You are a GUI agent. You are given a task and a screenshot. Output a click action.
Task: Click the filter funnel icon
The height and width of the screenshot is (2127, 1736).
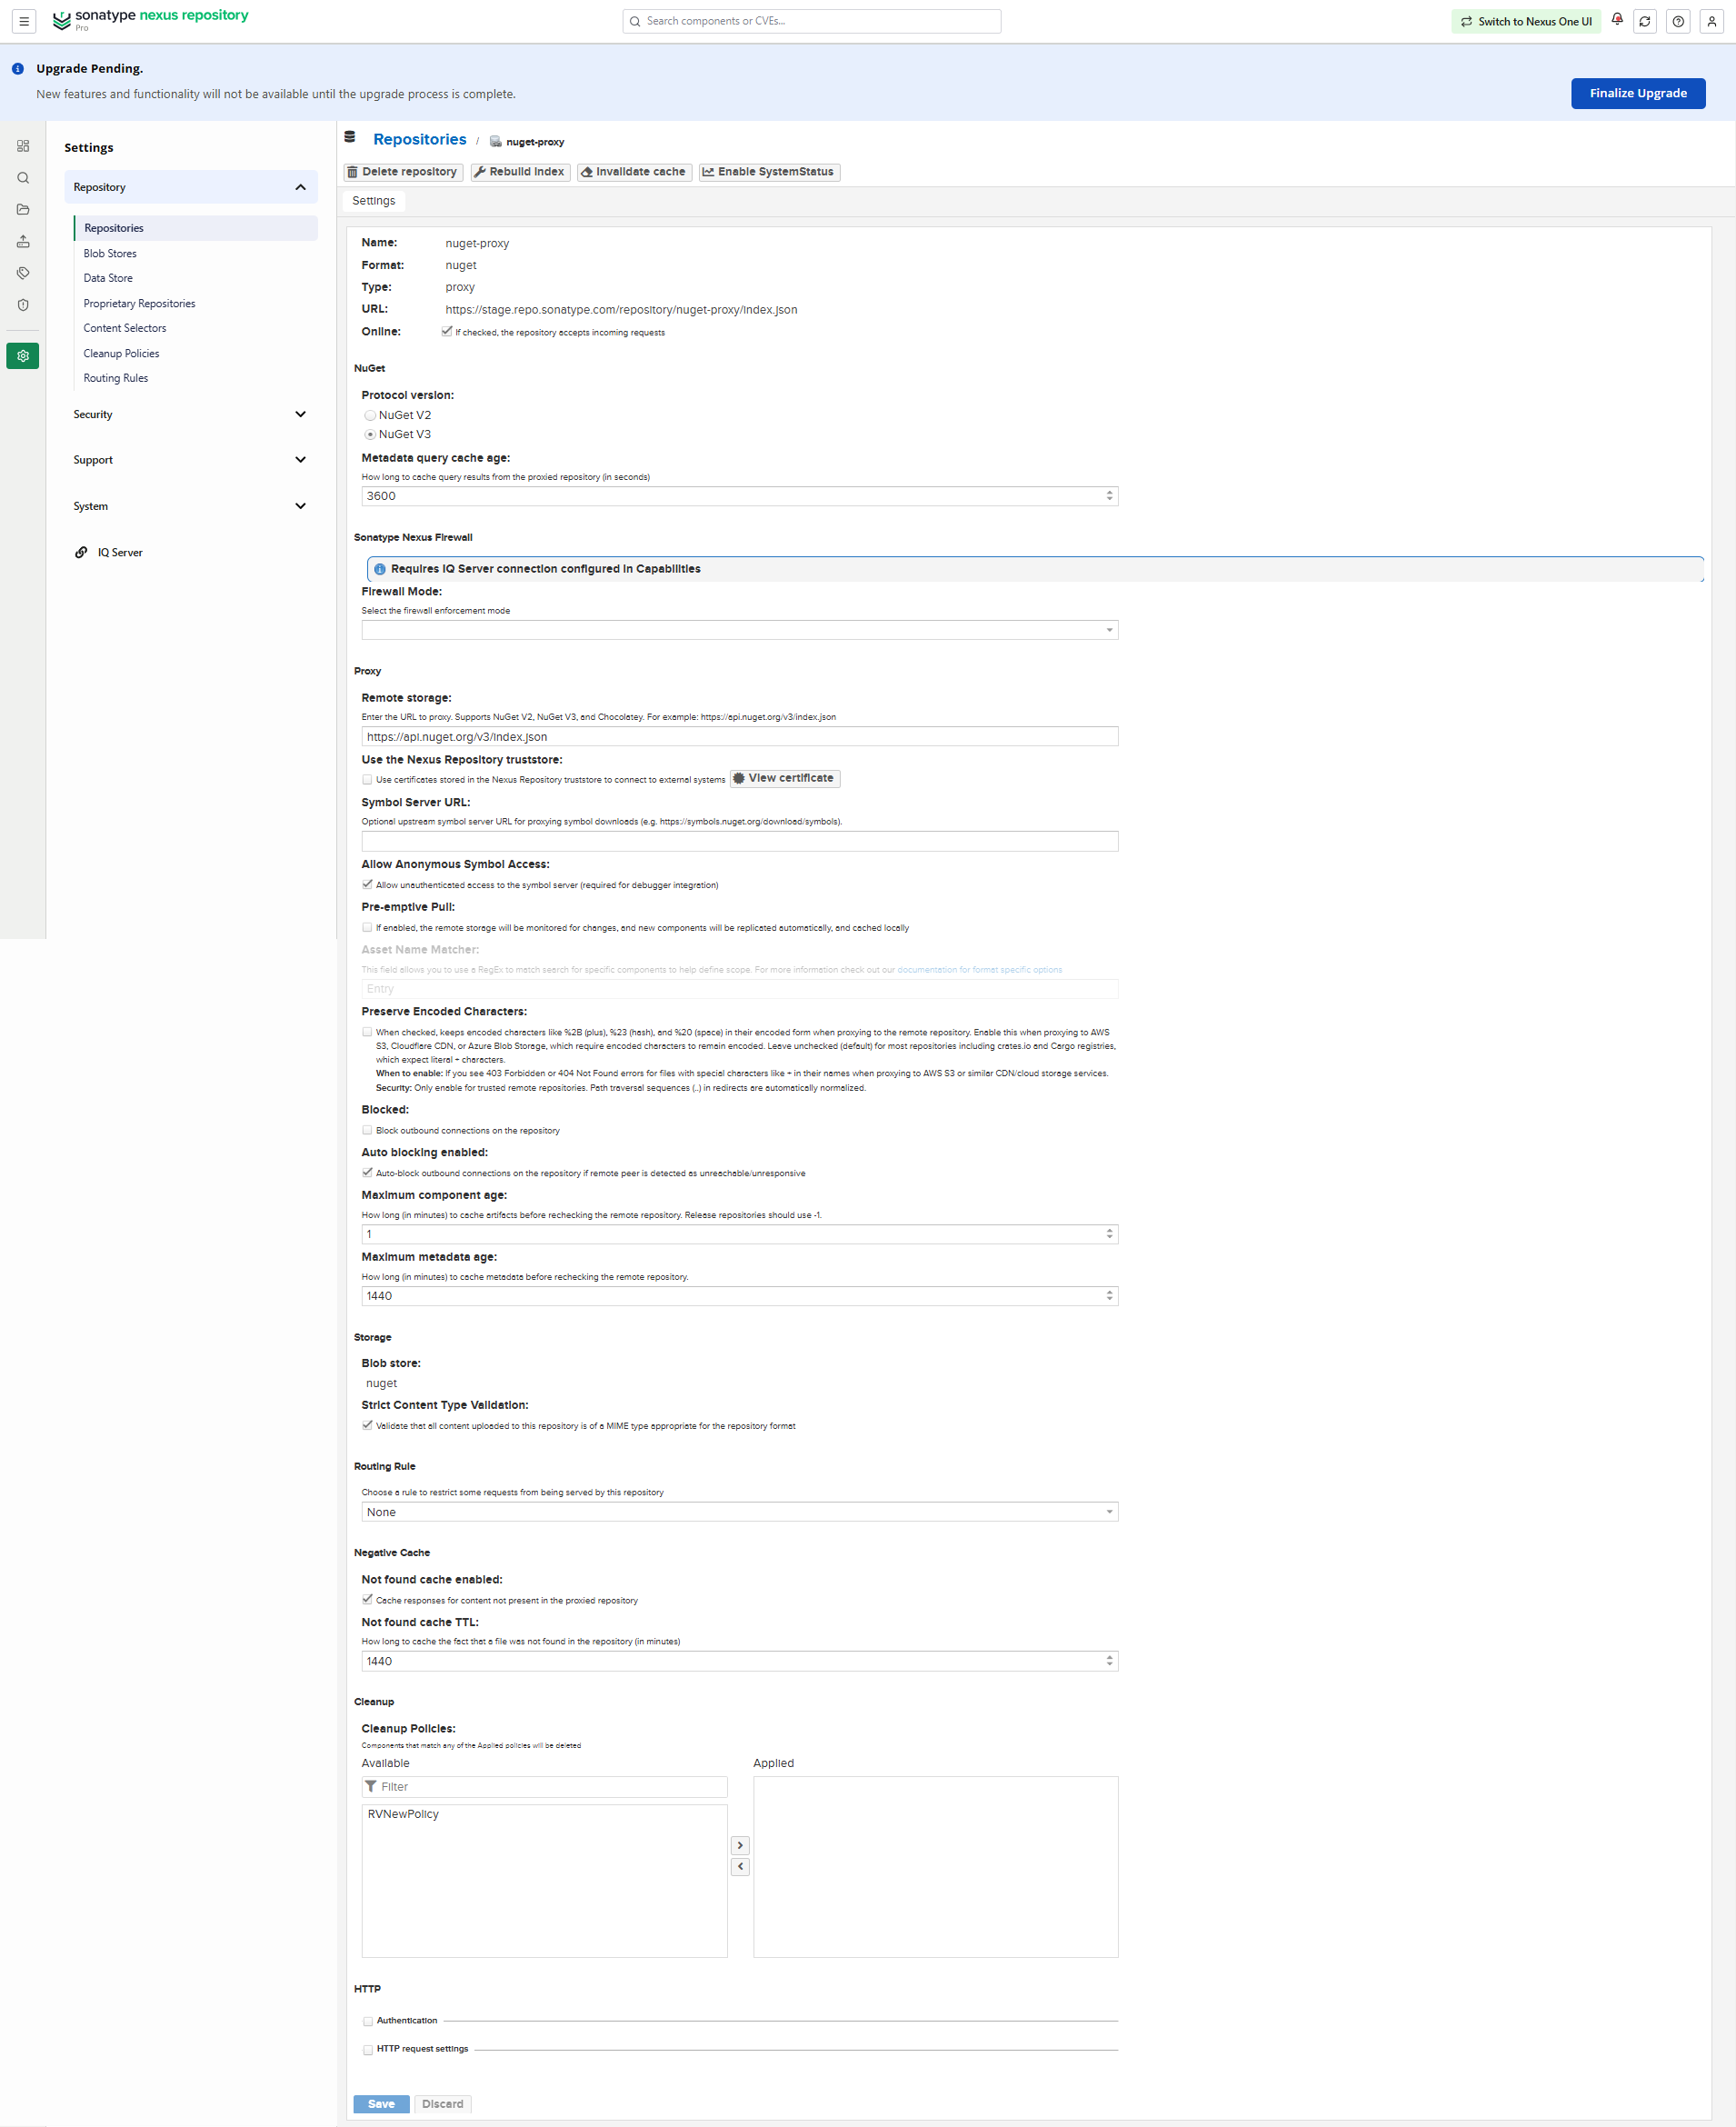(371, 1786)
